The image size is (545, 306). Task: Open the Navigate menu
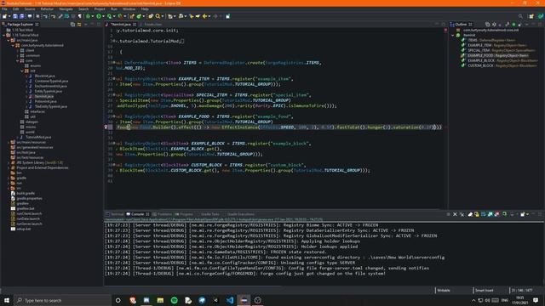coord(66,9)
